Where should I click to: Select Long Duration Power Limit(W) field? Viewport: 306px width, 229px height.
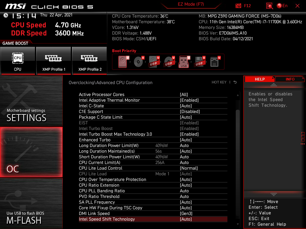[x=153, y=146]
